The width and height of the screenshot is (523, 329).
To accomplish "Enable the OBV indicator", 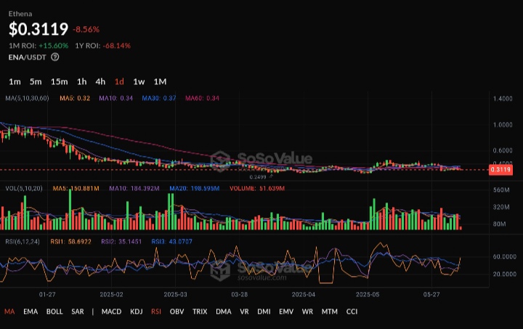I will pos(177,312).
